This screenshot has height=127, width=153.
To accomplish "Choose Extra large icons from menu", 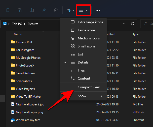I will pos(90,22).
